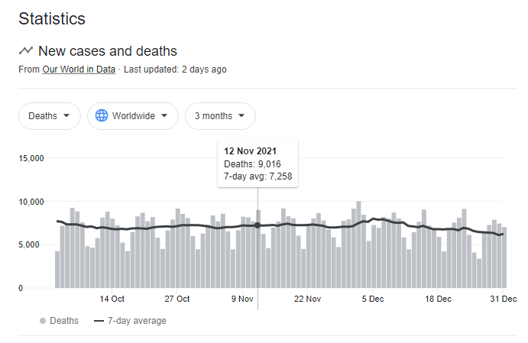This screenshot has height=343, width=528.
Task: Expand the Worldwide location dropdown
Action: point(133,116)
